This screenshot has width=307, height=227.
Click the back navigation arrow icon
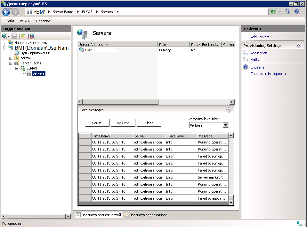click(x=6, y=12)
